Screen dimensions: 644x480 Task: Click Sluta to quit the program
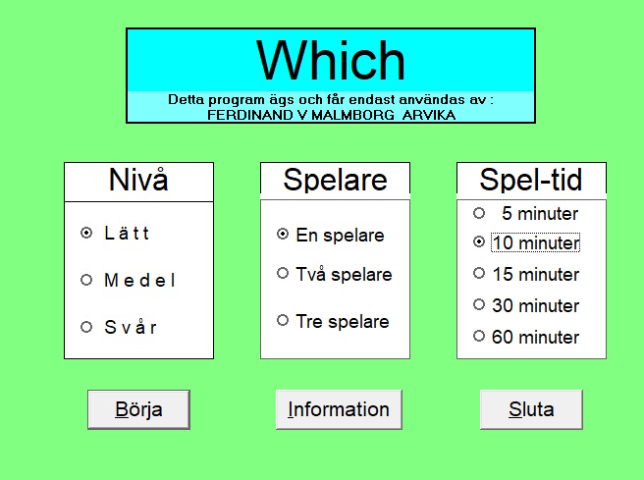[531, 409]
